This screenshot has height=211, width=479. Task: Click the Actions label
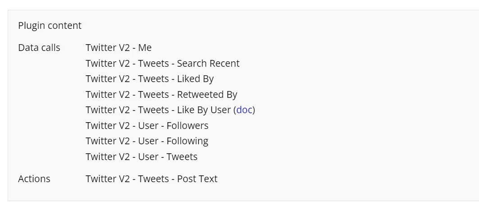pos(34,179)
